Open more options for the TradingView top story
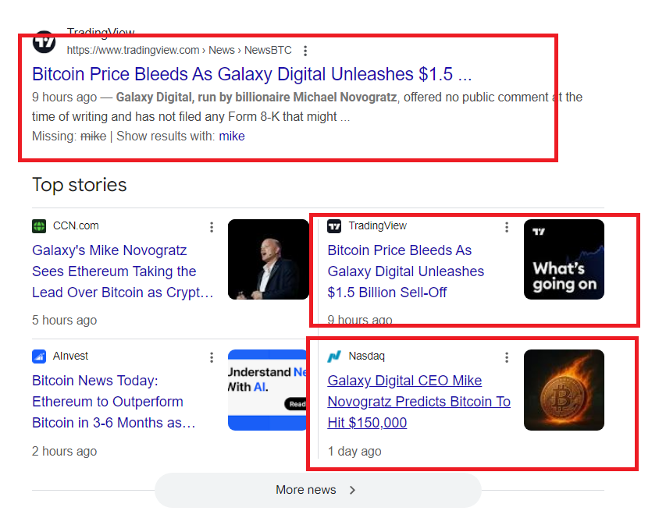The width and height of the screenshot is (666, 525). click(x=506, y=227)
